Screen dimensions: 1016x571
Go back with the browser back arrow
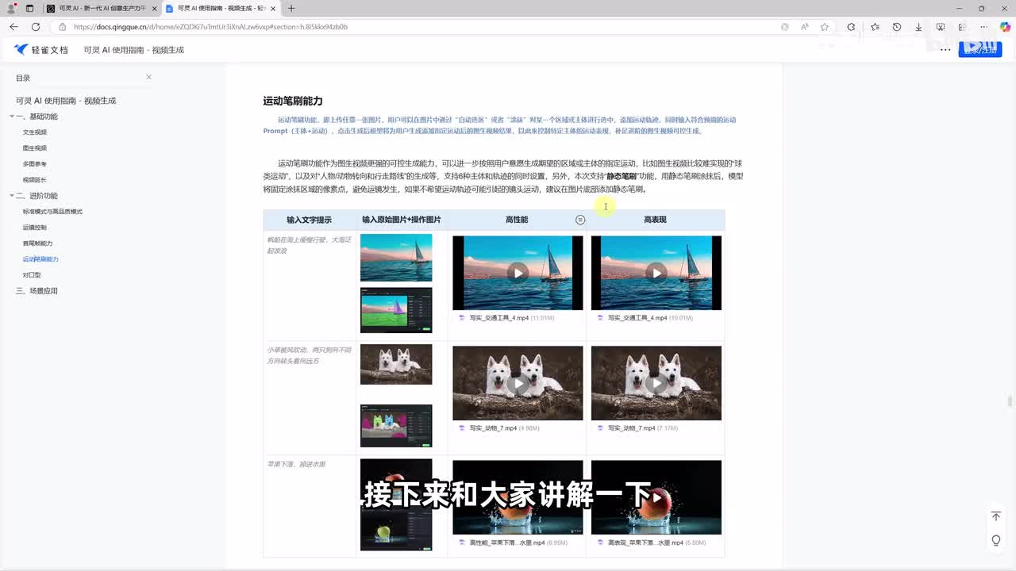point(13,26)
